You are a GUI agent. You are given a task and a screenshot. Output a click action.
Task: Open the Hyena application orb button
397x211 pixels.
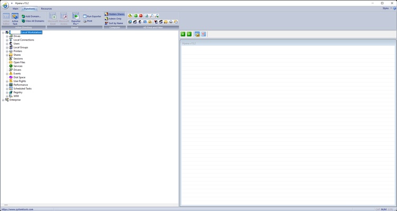click(5, 5)
